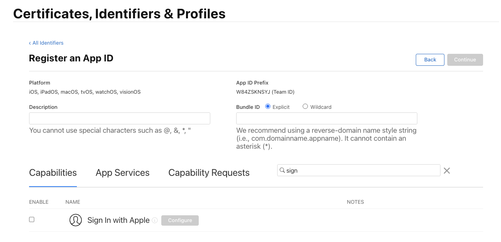
Task: Go back to All Identifiers
Action: 48,43
